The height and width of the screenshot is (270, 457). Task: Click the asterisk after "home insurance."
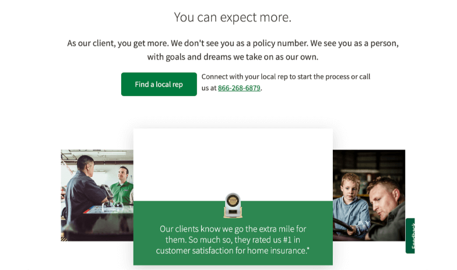(x=308, y=249)
